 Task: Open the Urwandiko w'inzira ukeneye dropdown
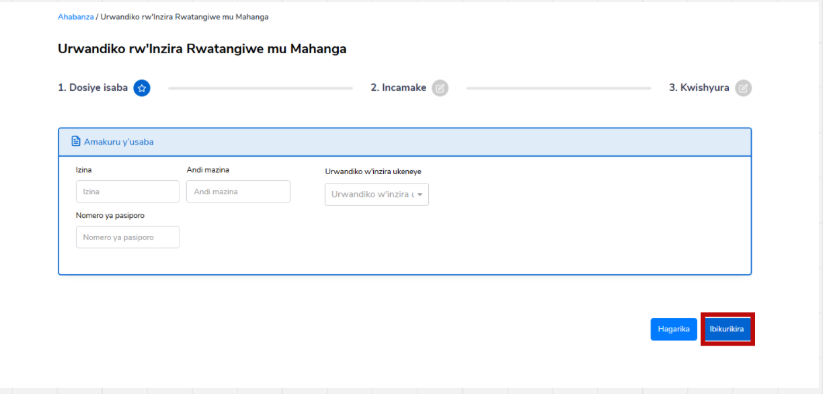(x=377, y=194)
